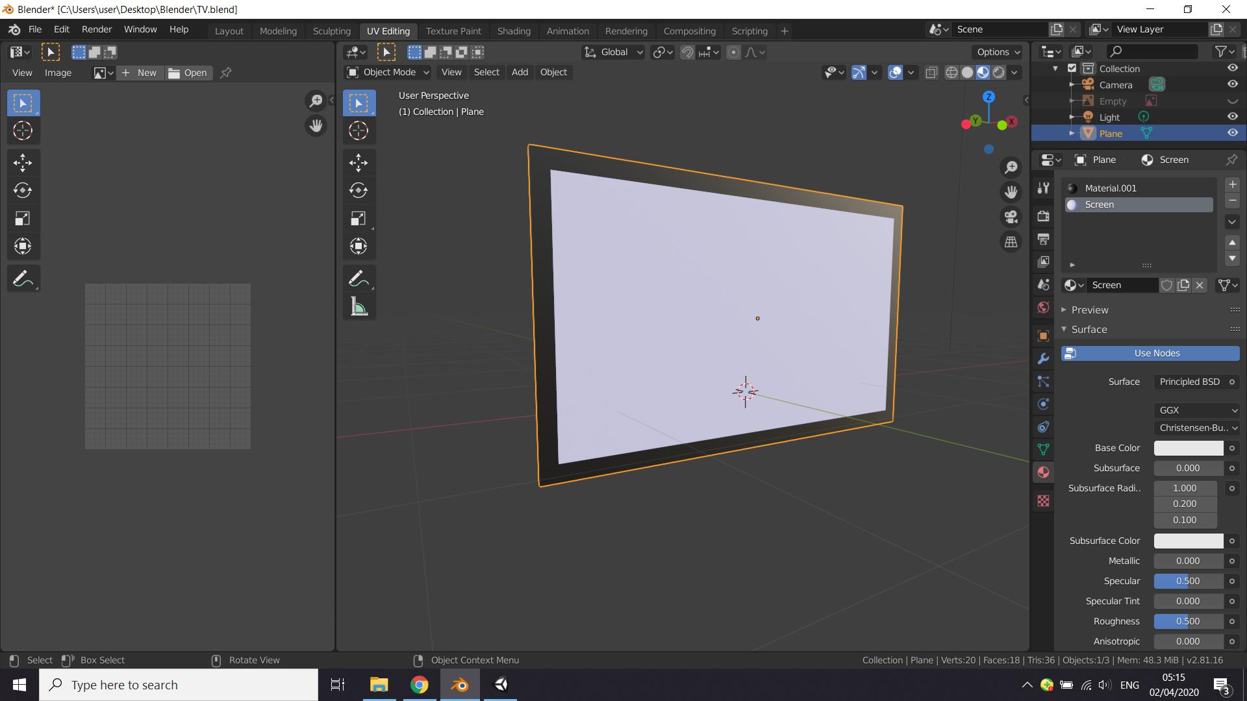Toggle X-Ray mode in the viewport header
1247x701 pixels.
pos(932,72)
